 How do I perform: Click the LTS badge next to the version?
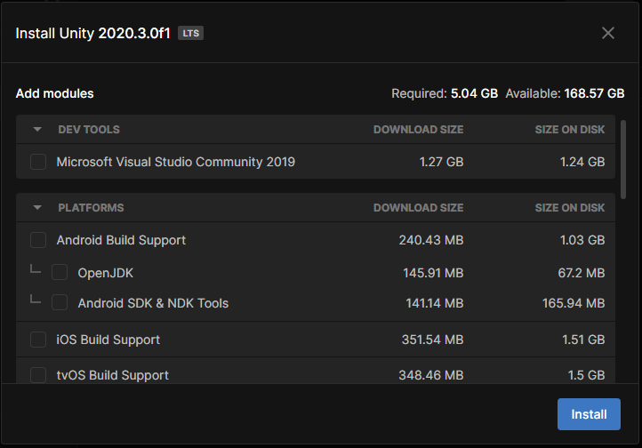tap(190, 33)
